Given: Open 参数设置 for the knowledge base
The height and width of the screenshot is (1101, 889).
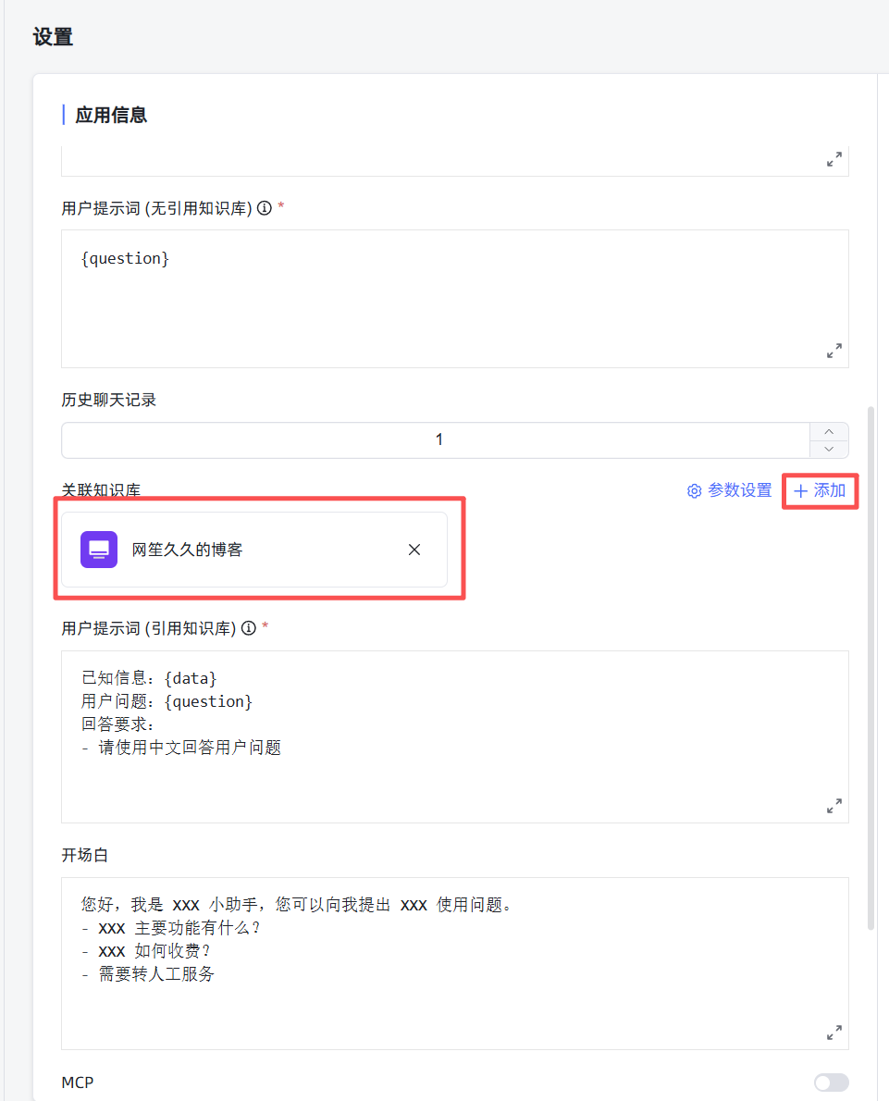Looking at the screenshot, I should point(739,491).
